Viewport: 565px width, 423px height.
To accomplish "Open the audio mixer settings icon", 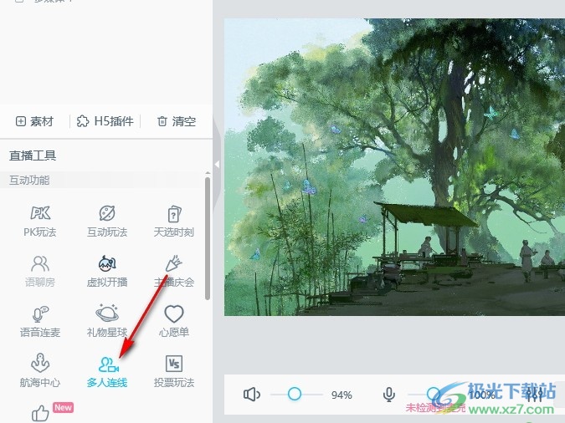I will point(534,395).
